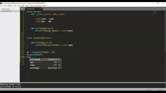
Task: Click the tab history forward arrow
Action: pyautogui.click(x=23, y=9)
